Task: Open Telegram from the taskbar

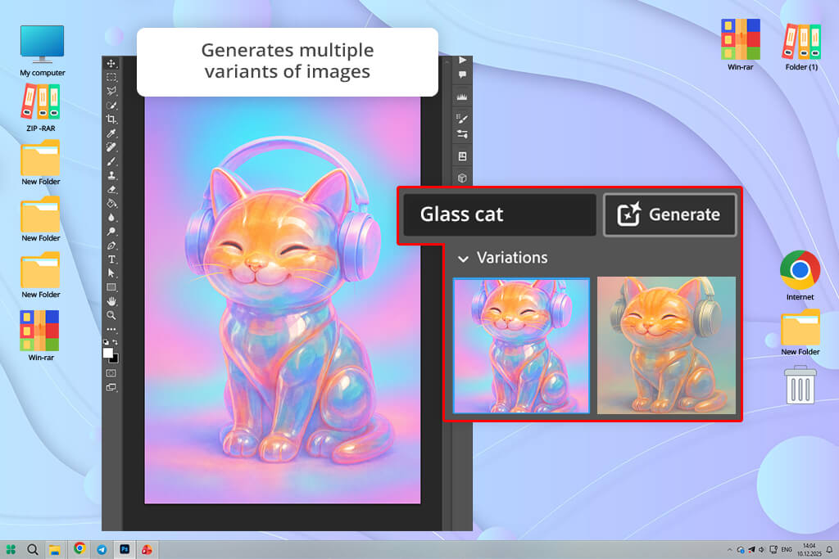Action: point(102,549)
